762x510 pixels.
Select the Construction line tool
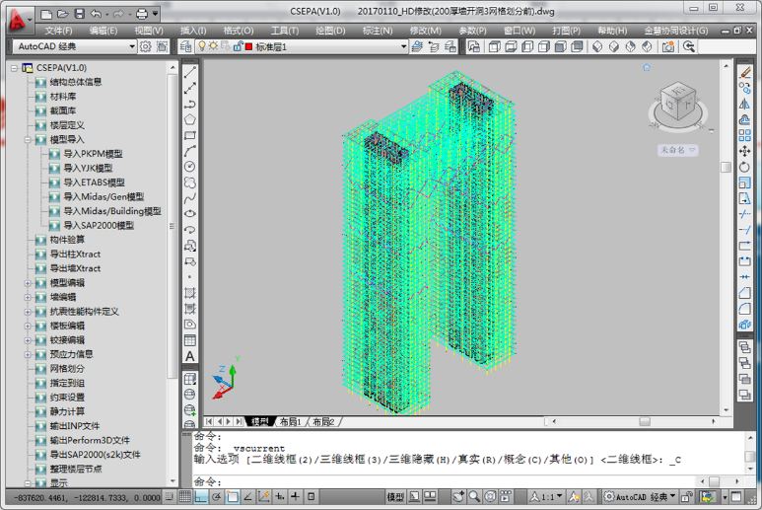[190, 88]
